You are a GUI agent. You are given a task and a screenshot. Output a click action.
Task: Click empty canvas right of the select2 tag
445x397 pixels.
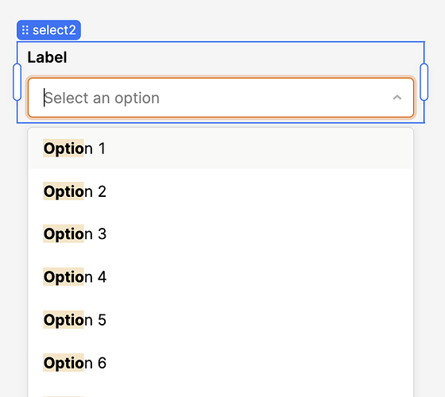pyautogui.click(x=255, y=30)
